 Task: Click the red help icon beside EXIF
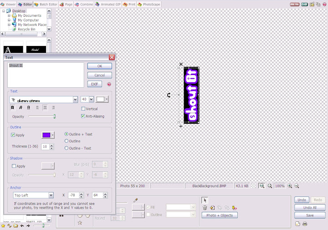(x=109, y=84)
